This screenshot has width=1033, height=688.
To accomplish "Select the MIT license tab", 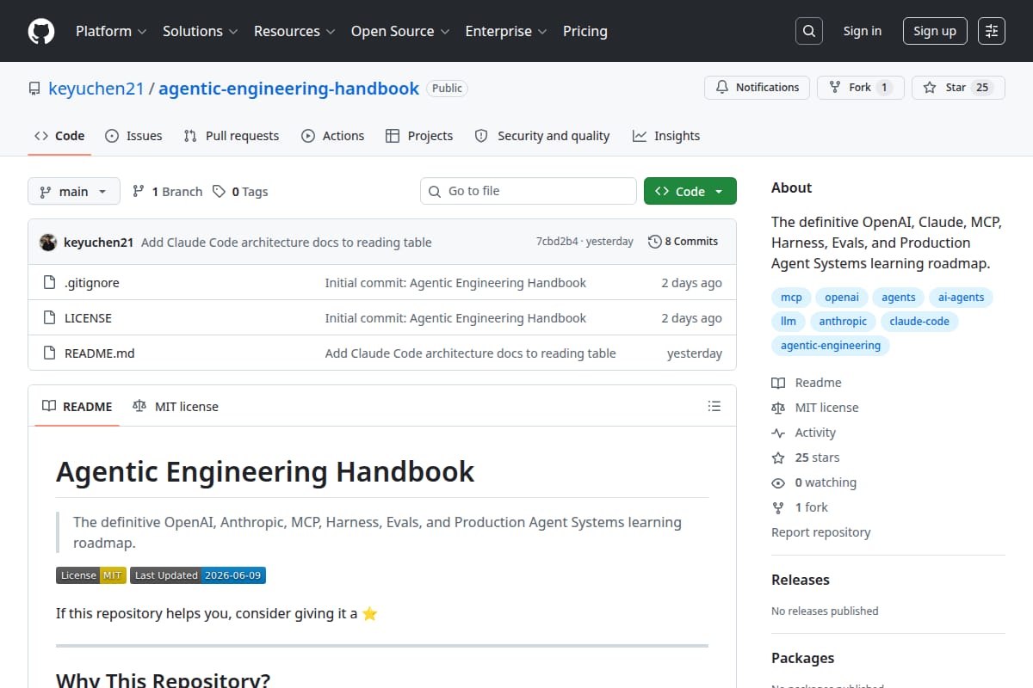I will 176,406.
